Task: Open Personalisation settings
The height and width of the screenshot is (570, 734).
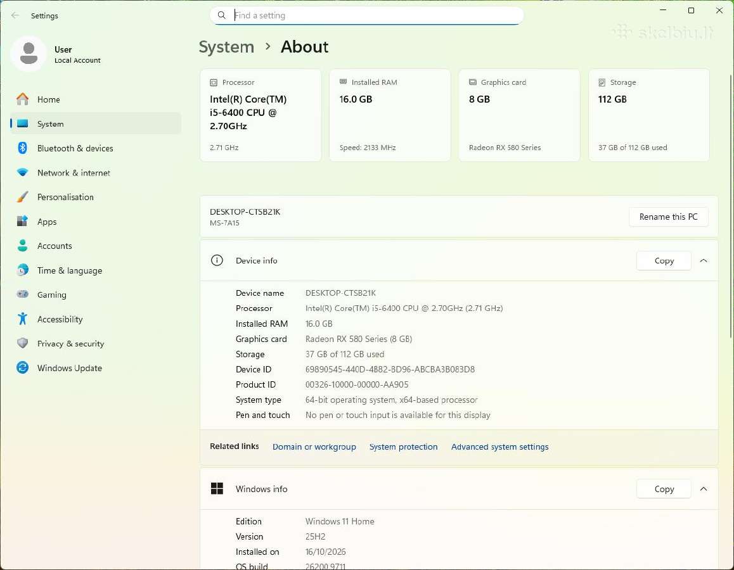Action: pos(96,197)
